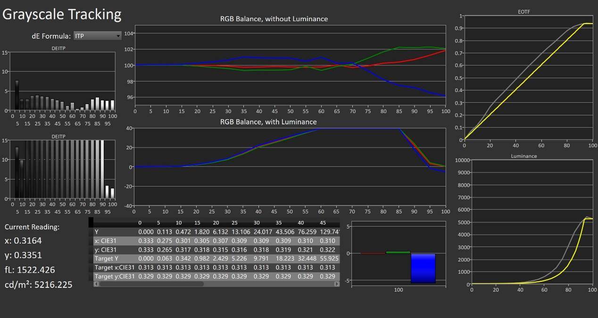Click the 43.506 cell in Y row
The height and width of the screenshot is (318, 598).
tap(285, 232)
